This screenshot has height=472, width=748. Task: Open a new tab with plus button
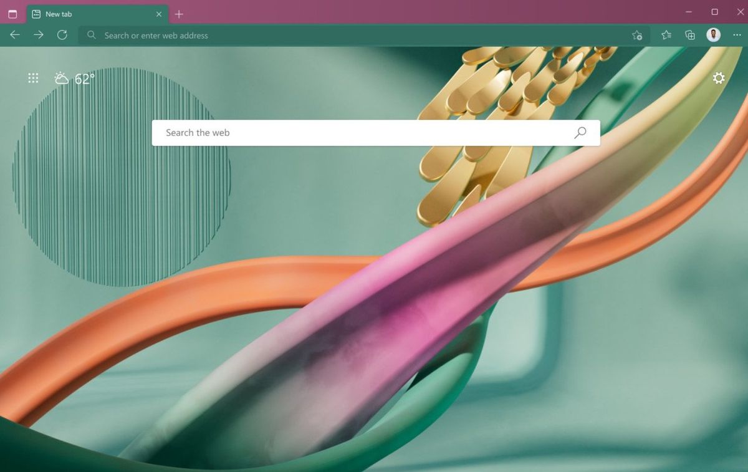click(179, 14)
